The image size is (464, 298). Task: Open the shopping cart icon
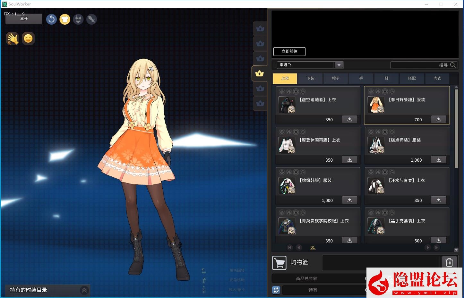coord(279,263)
